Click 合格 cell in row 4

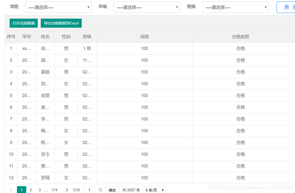[240, 84]
